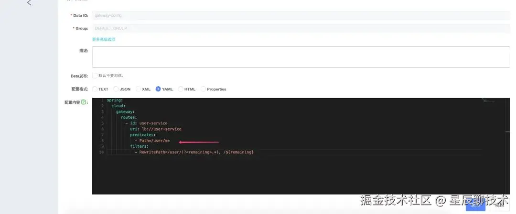Click the 返回 button at bottom right

[x=500, y=205]
